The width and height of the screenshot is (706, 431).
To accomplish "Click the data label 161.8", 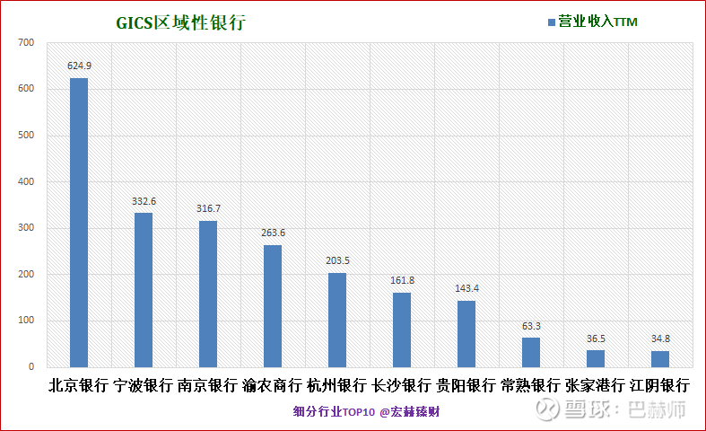I will click(402, 280).
